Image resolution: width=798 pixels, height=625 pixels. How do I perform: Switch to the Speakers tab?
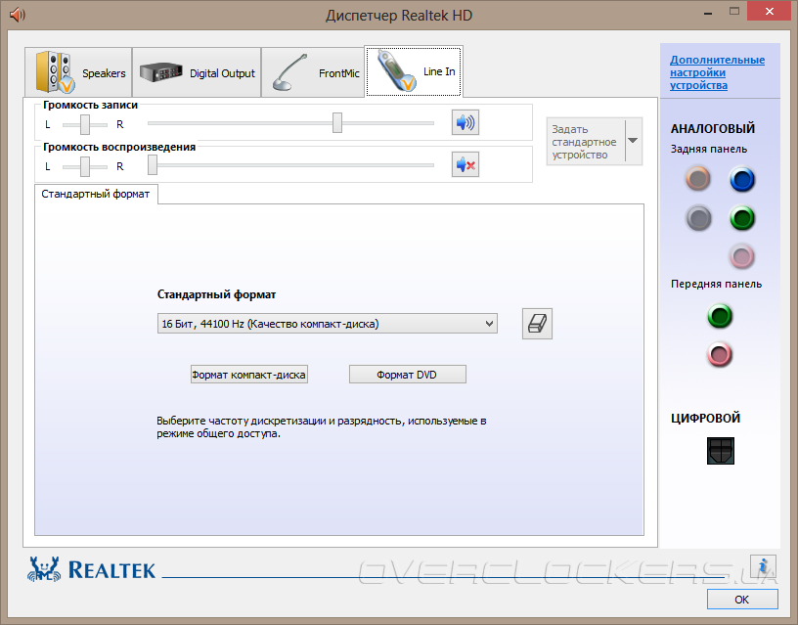tap(78, 72)
